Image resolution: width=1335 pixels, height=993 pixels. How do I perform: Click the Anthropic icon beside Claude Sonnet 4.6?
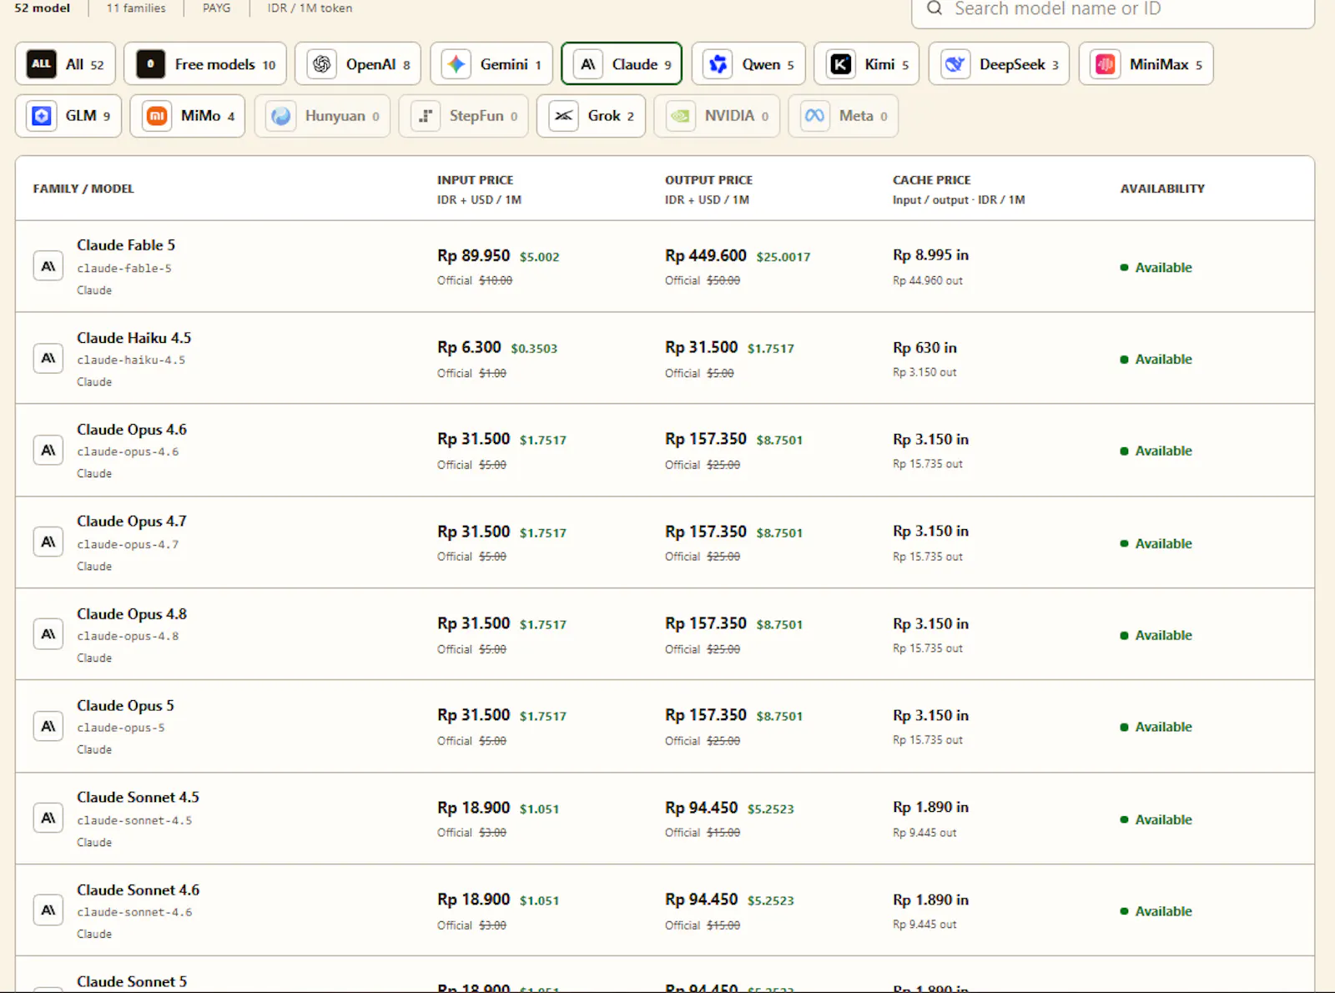pos(48,910)
